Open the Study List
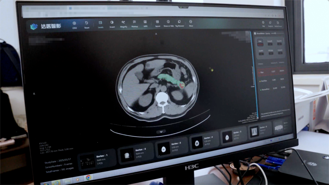 pyautogui.click(x=270, y=24)
